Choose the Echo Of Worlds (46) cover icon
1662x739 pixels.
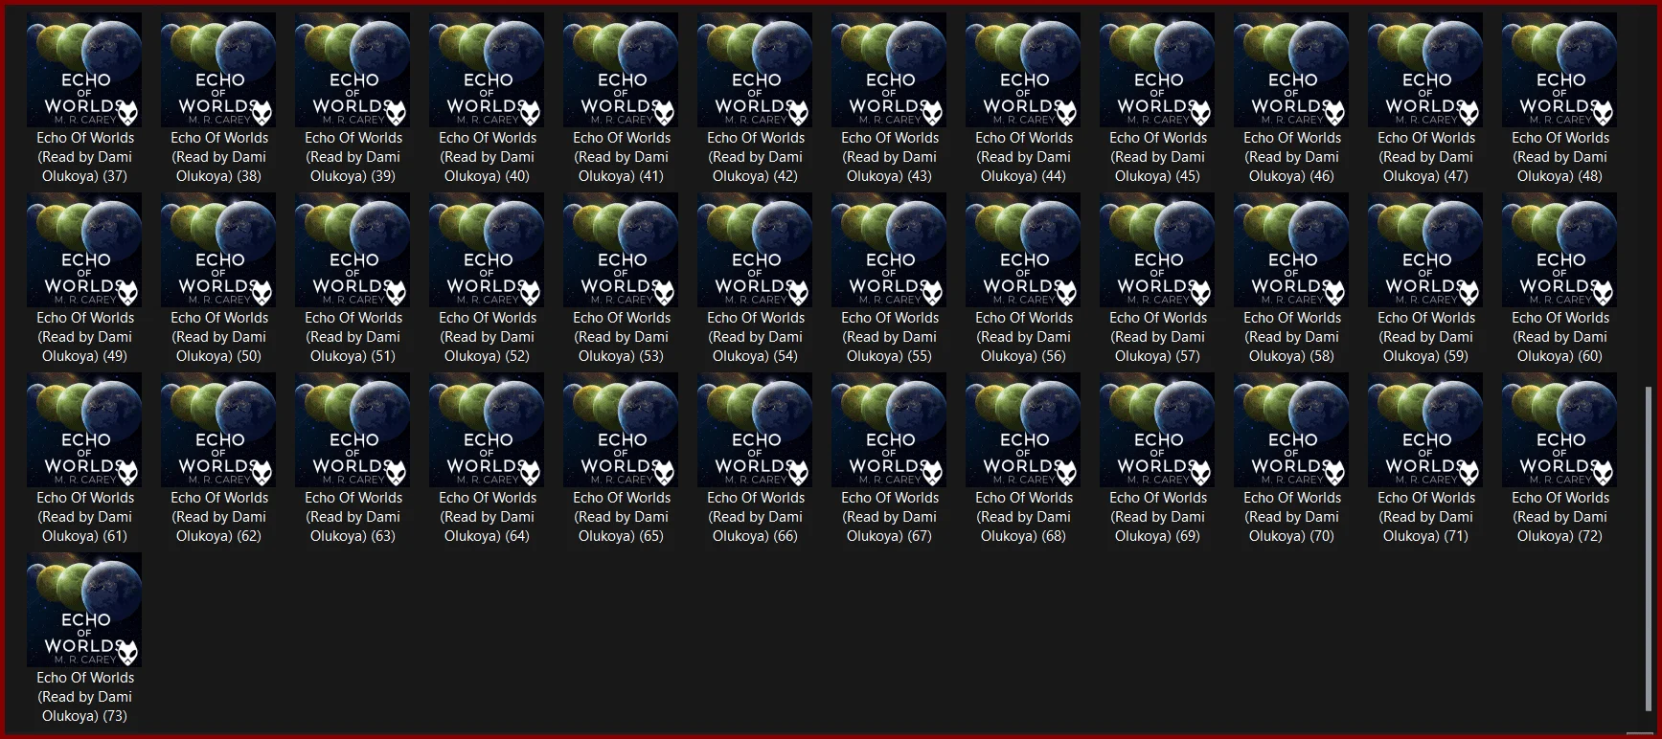coord(1291,70)
